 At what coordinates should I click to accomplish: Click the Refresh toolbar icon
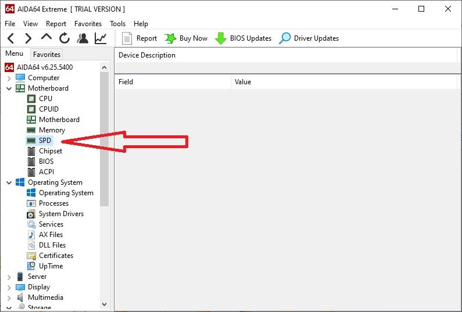65,38
